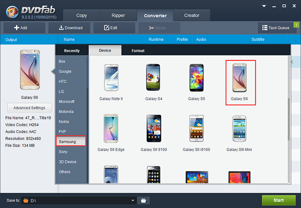Choose the Samsung device category
301x208 pixels.
71,141
